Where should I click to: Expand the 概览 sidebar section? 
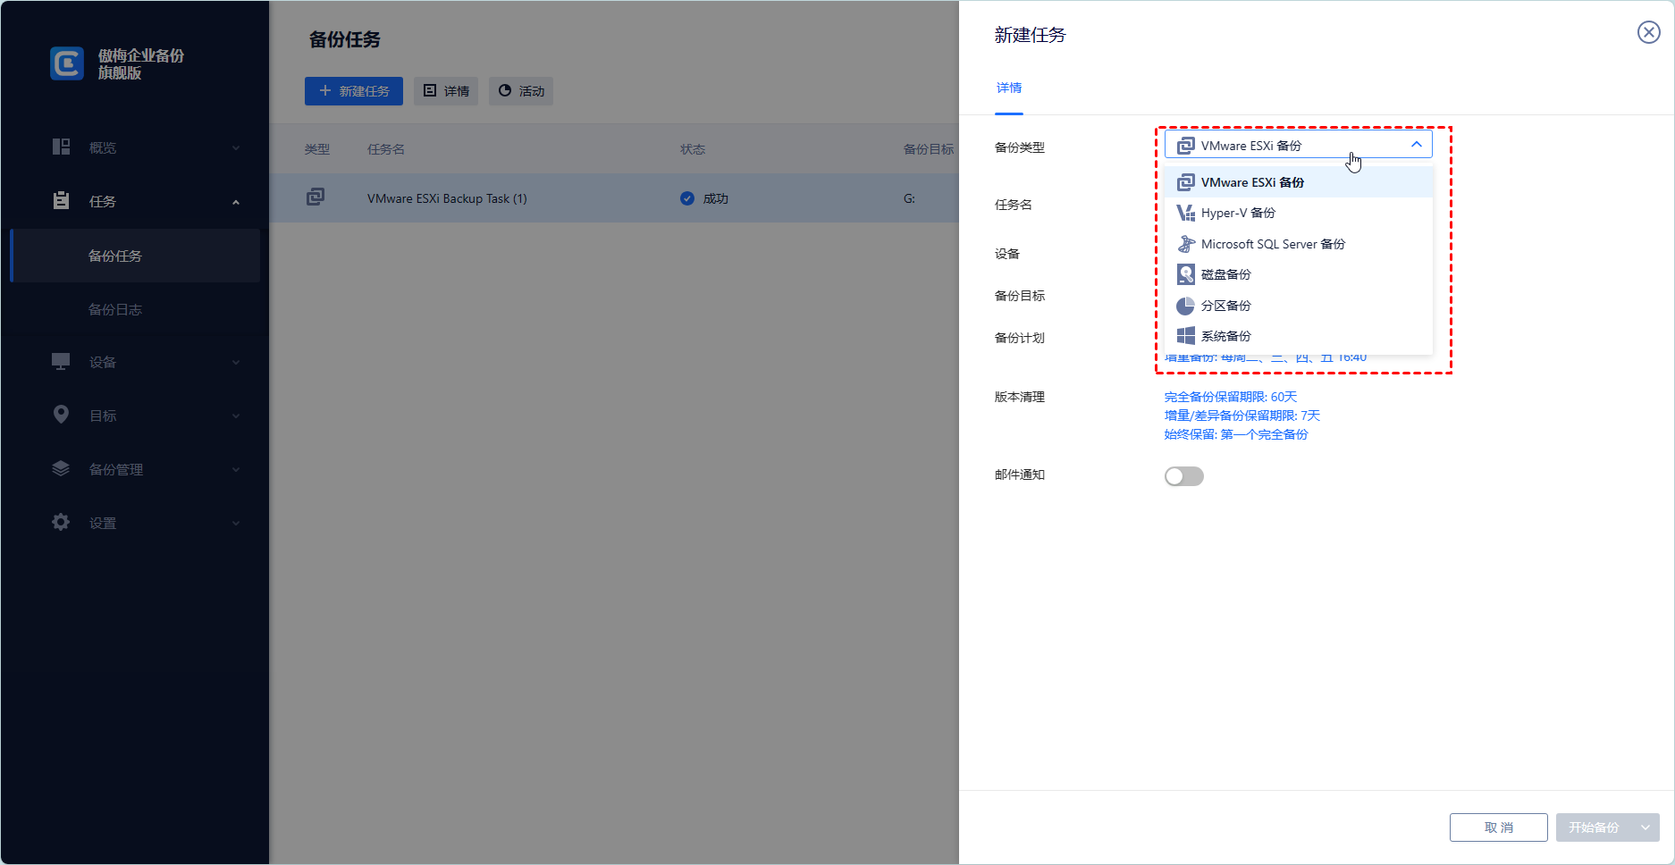pyautogui.click(x=236, y=147)
